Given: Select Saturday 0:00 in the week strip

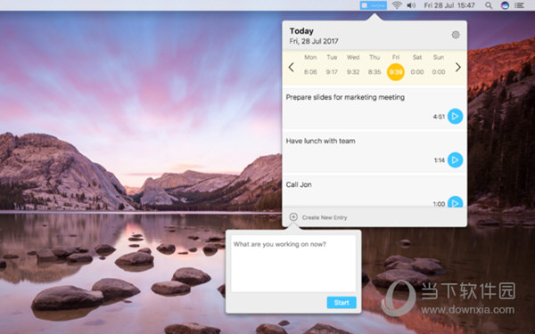Looking at the screenshot, I should pyautogui.click(x=417, y=65).
